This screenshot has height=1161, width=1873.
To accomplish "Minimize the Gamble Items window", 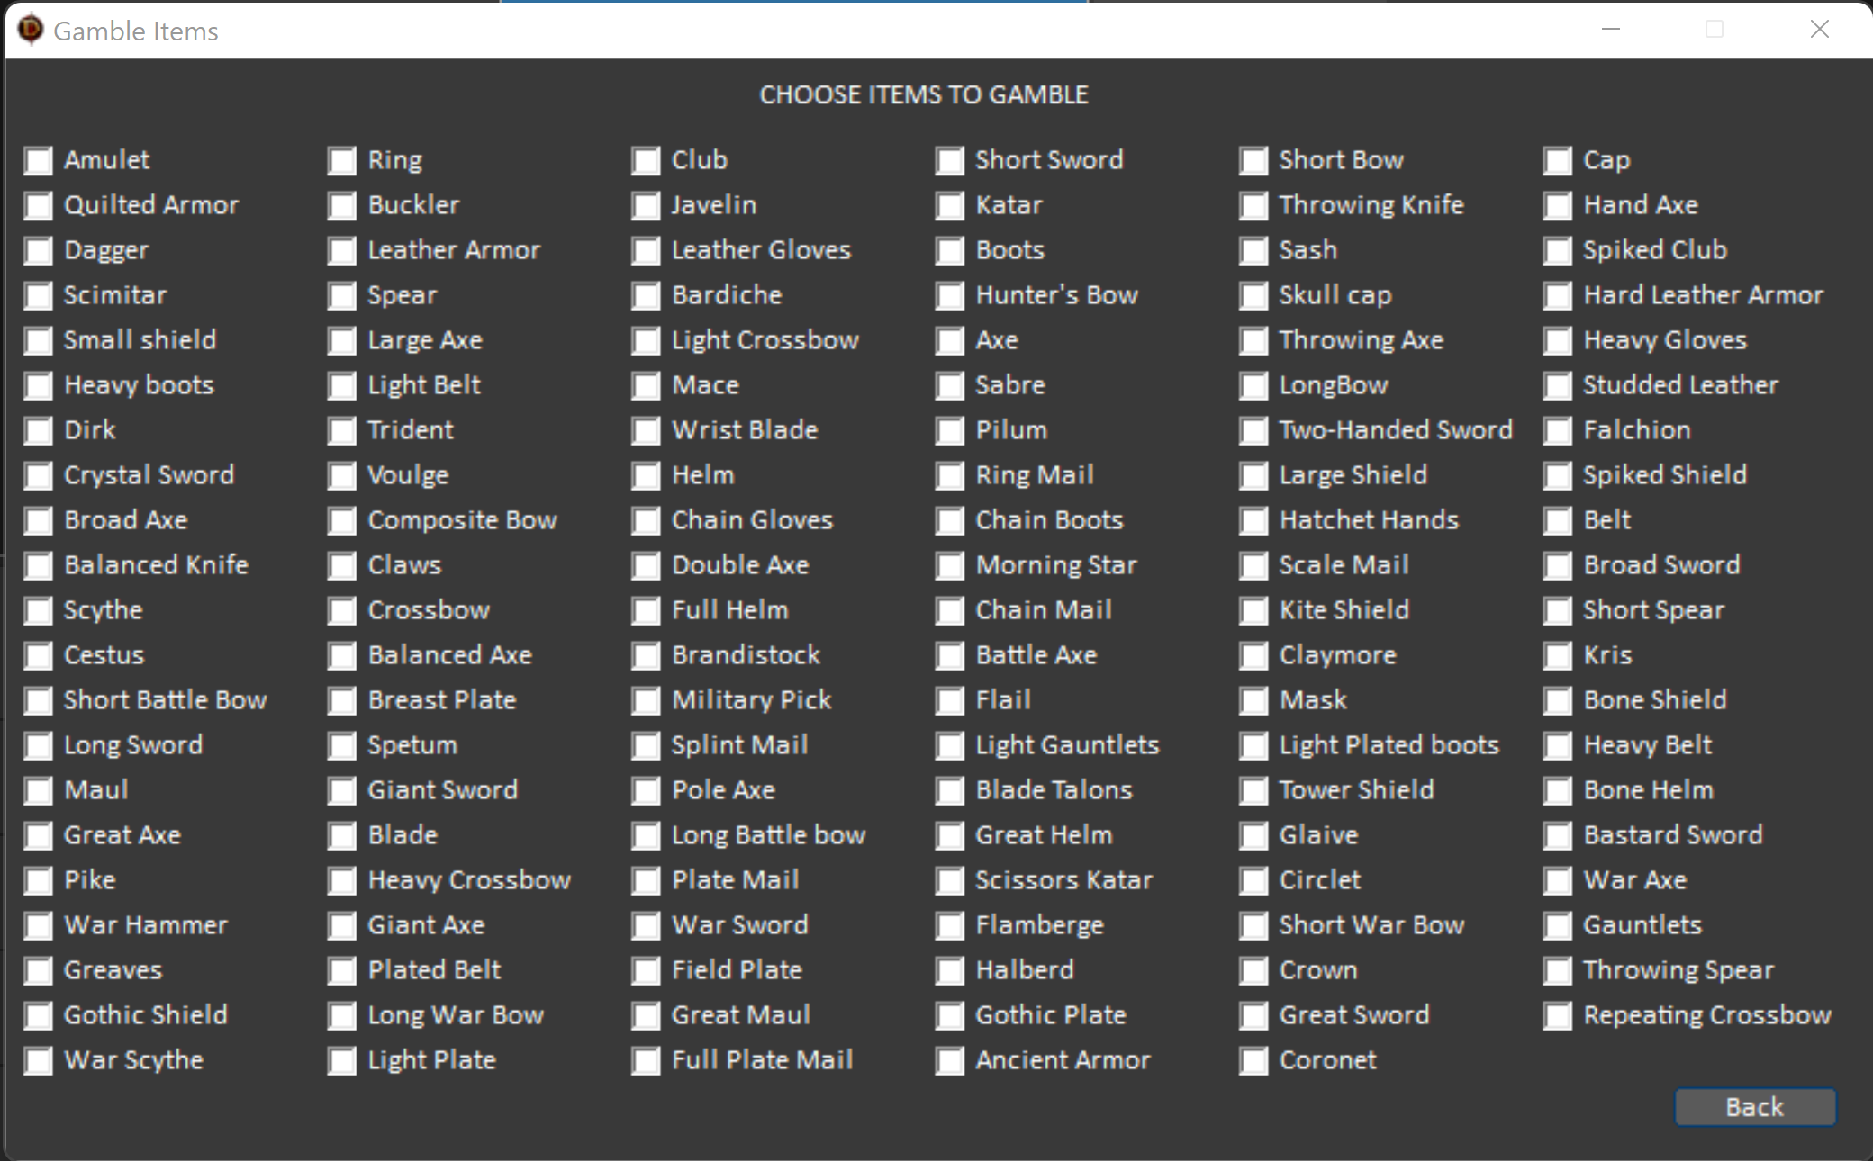I will 1611,30.
